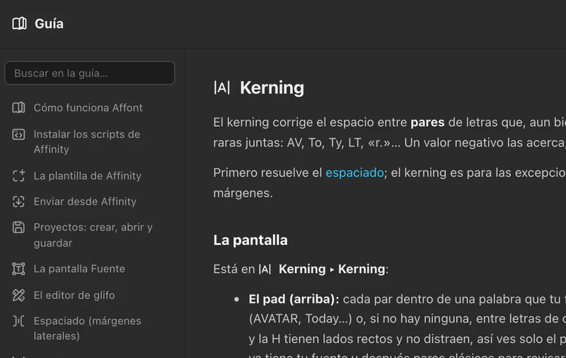Click the book icon beside Cómo funciona Affont

point(18,108)
